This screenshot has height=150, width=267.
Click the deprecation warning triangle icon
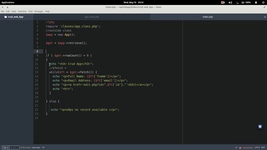pos(240,147)
